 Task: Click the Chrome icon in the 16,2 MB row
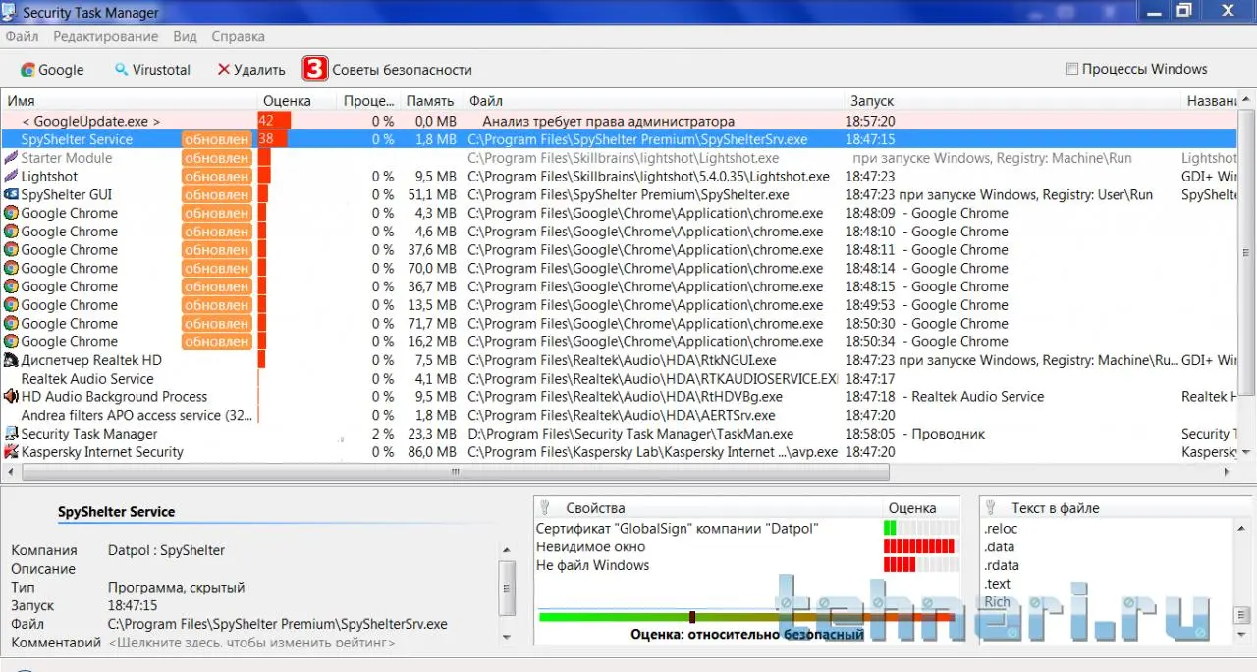point(11,341)
